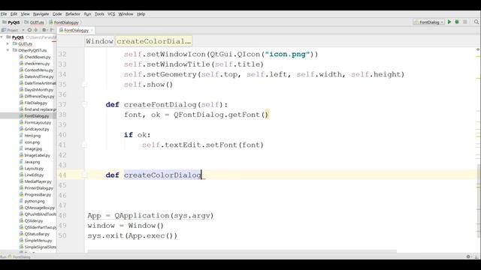
Task: Collapse the PyQt5 root folder
Action: pos(2,37)
